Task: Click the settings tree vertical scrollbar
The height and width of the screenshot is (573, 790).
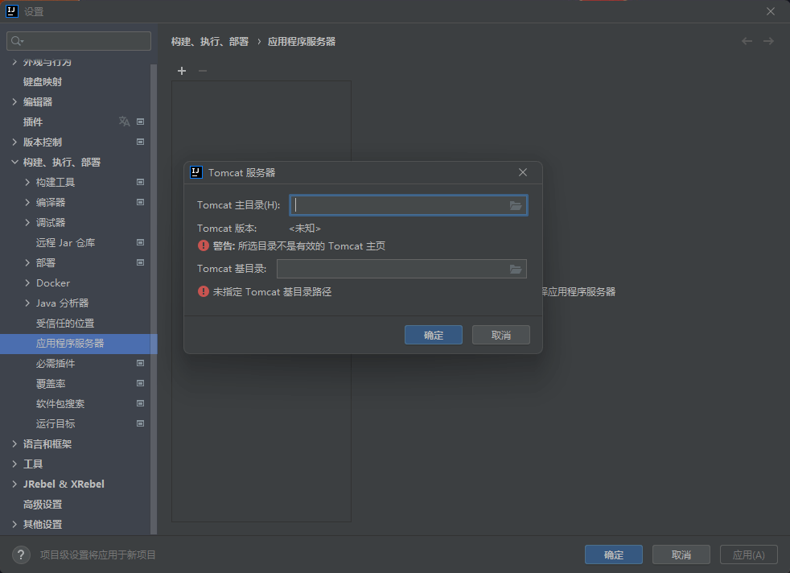Action: click(154, 299)
